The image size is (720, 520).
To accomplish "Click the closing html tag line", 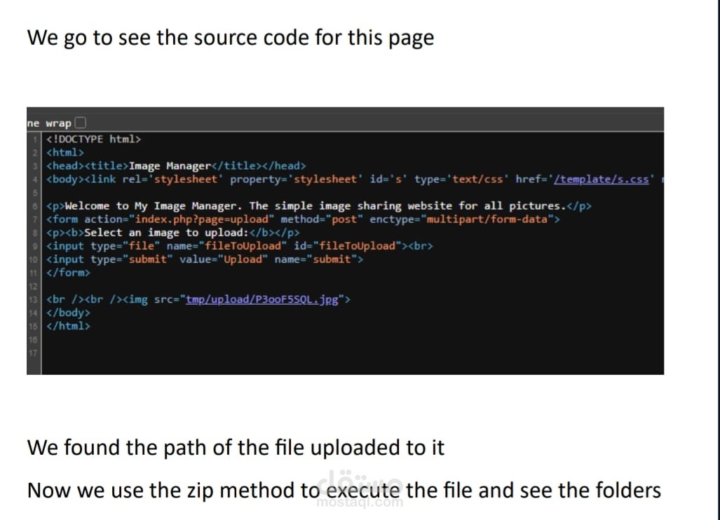I will (x=68, y=326).
